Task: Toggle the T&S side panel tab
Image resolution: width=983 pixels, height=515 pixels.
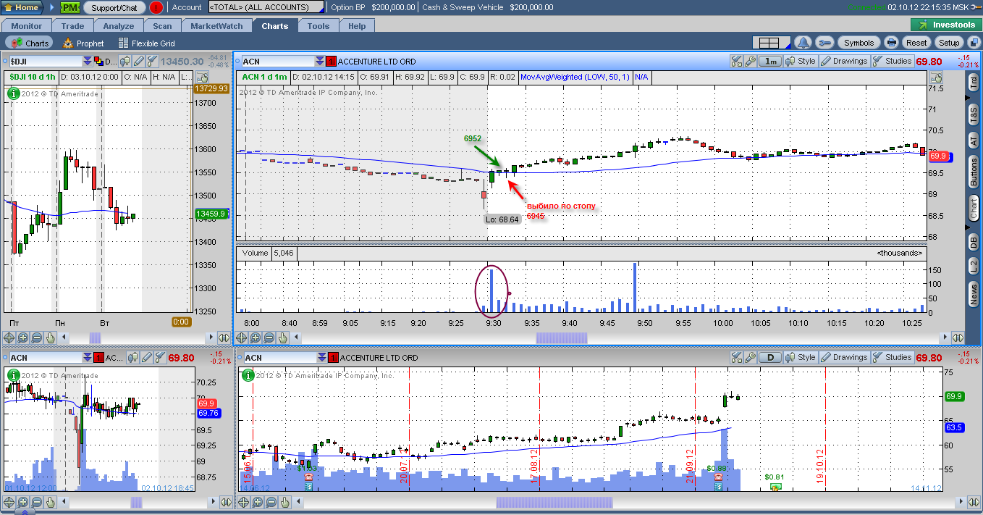Action: pyautogui.click(x=974, y=113)
